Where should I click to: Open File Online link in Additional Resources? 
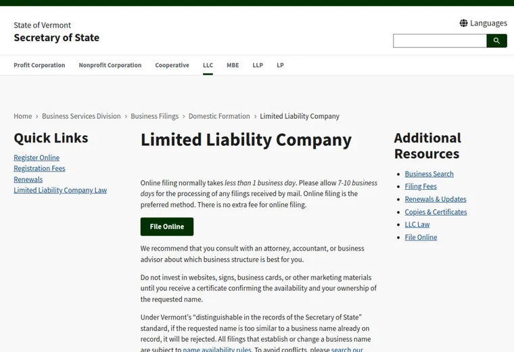point(421,237)
